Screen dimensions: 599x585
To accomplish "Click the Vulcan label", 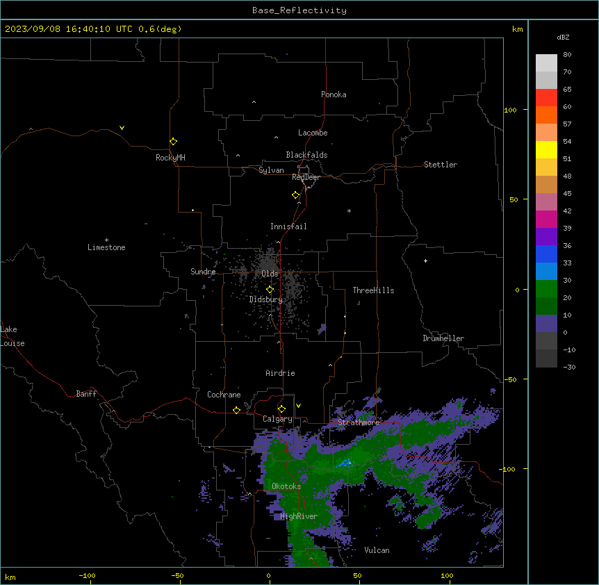I will tap(377, 550).
